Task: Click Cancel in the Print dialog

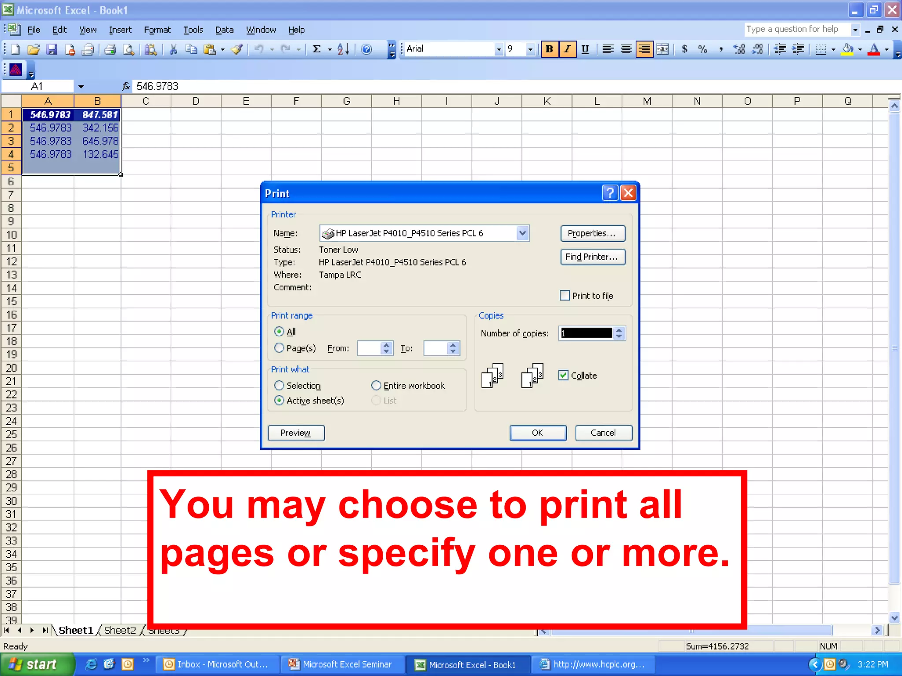Action: click(603, 433)
